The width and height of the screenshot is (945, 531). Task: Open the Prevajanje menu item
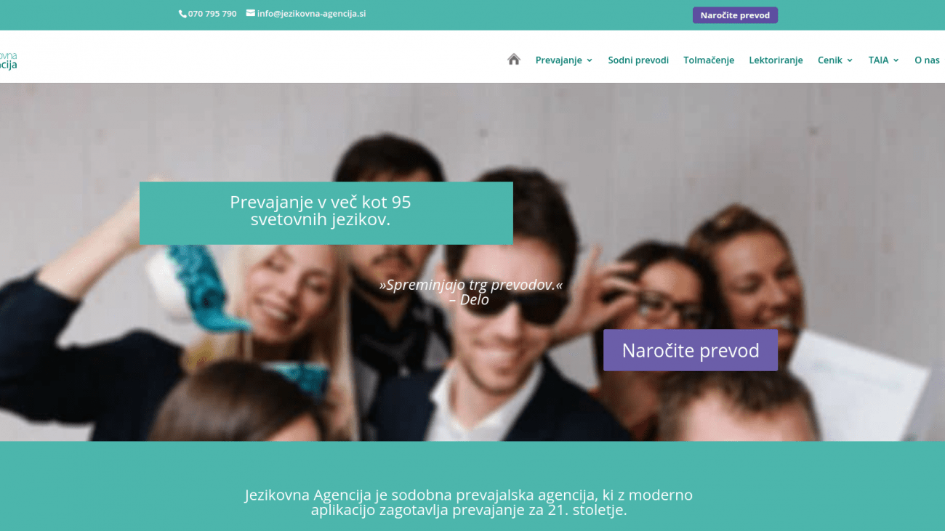559,60
